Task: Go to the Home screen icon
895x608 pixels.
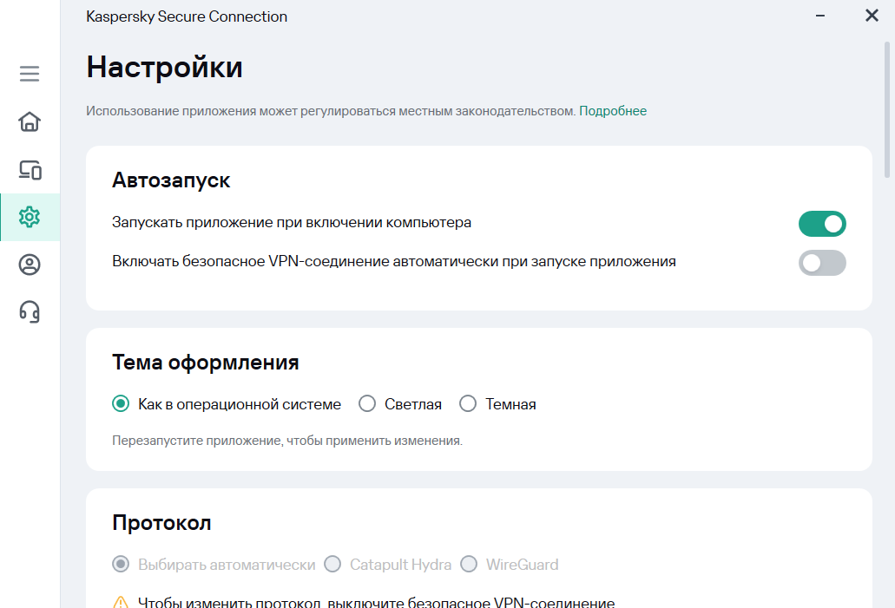Action: coord(30,121)
